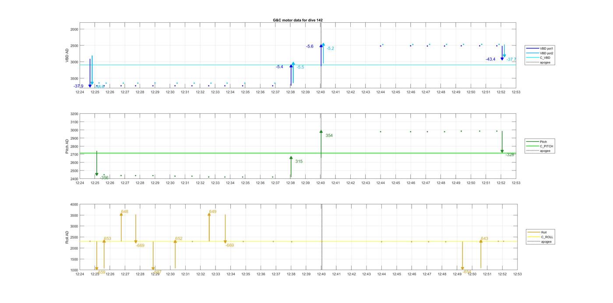Image resolution: width=613 pixels, height=303 pixels.
Task: Select 'apogee' in the VBD legend
Action: [x=539, y=62]
